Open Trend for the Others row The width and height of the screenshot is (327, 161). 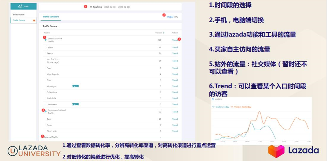coord(175,47)
